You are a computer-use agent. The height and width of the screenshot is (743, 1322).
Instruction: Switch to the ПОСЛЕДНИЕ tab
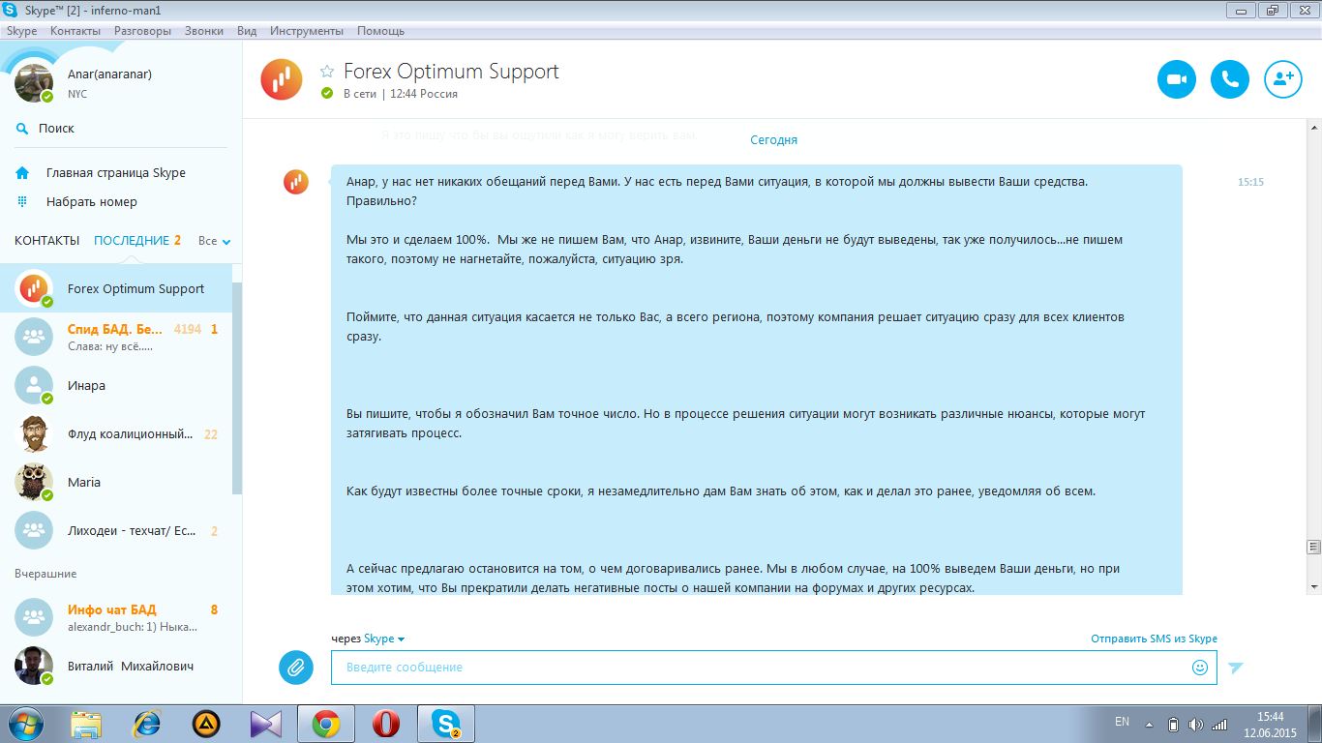(x=132, y=241)
